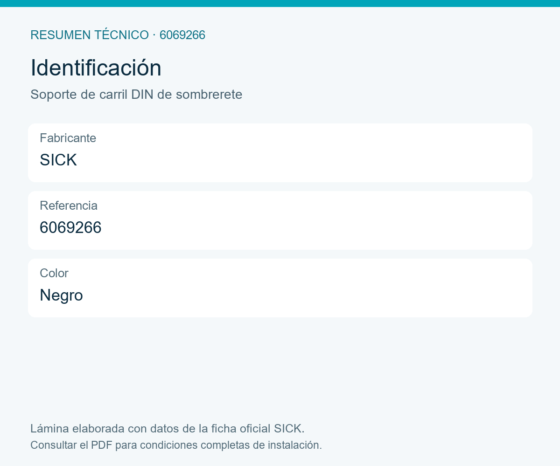This screenshot has height=466, width=560.
Task: Click the 'Color' field label
Action: (54, 273)
